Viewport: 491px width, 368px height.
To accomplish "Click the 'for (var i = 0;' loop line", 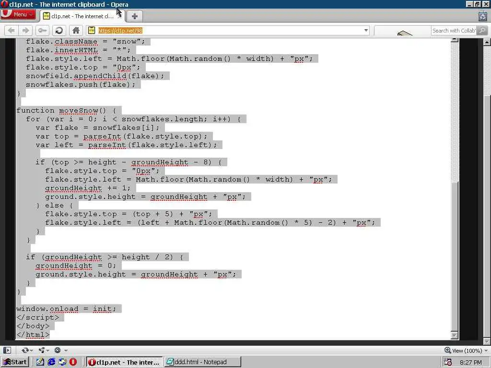I will 133,119.
